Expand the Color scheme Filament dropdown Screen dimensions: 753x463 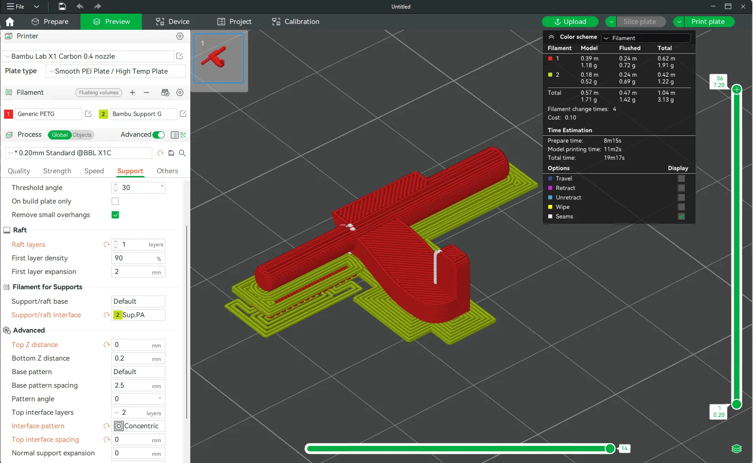click(646, 38)
